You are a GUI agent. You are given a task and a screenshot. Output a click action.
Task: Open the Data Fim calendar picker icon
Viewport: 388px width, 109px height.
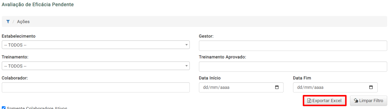click(x=371, y=87)
